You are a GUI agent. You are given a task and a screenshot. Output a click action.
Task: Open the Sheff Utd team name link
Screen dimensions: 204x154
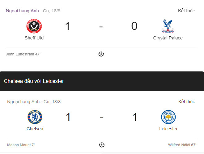[x=34, y=38]
